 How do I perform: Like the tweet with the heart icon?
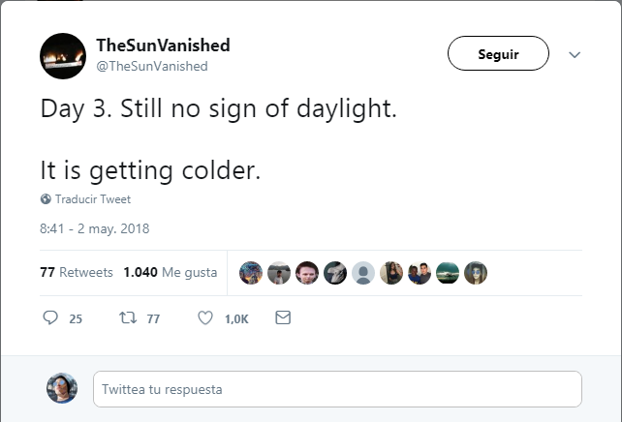(x=205, y=317)
